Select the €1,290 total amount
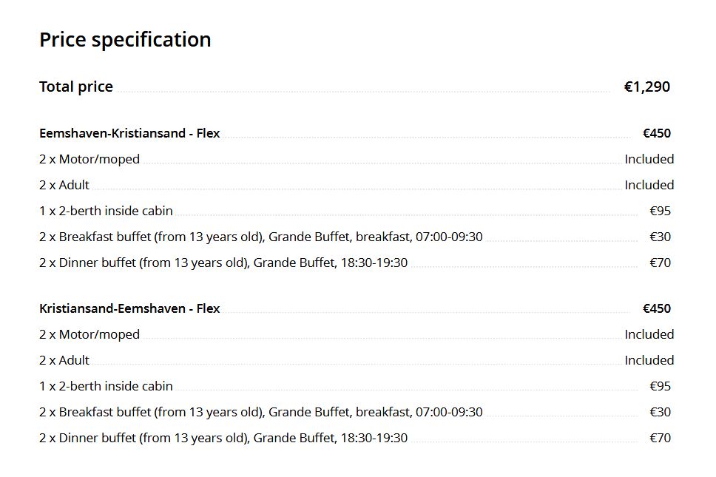This screenshot has height=477, width=716. 647,87
